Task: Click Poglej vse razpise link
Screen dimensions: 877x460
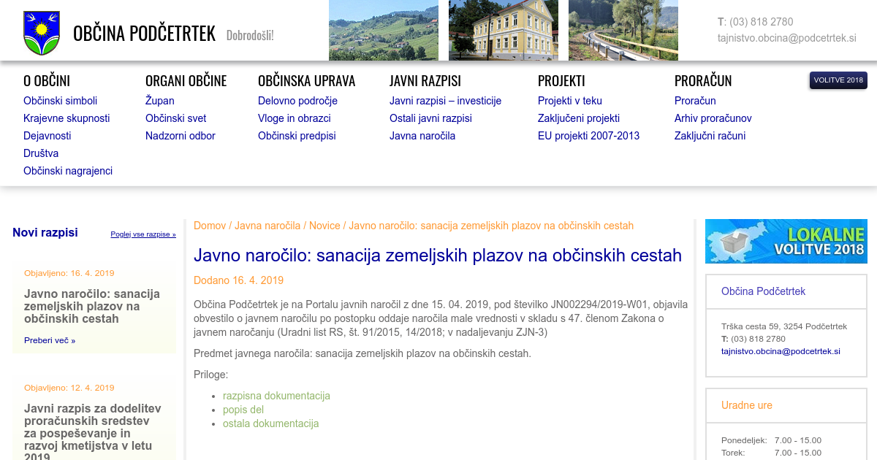Action: (x=143, y=234)
